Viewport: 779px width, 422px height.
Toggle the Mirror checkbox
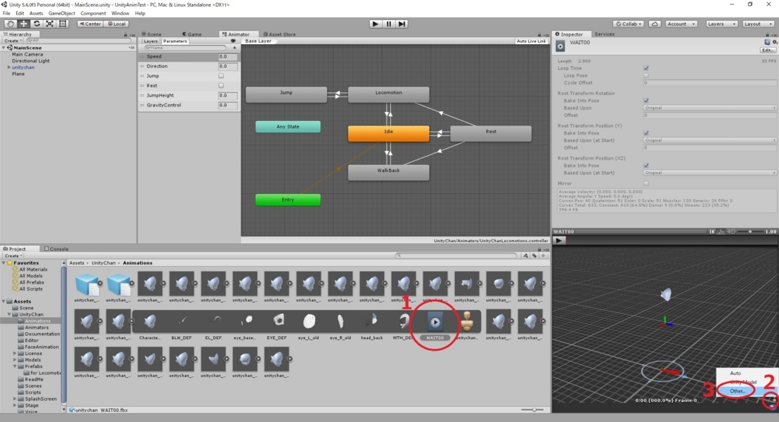tap(646, 183)
